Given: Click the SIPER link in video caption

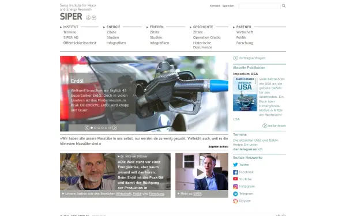Looking at the screenshot, I should [197, 194].
